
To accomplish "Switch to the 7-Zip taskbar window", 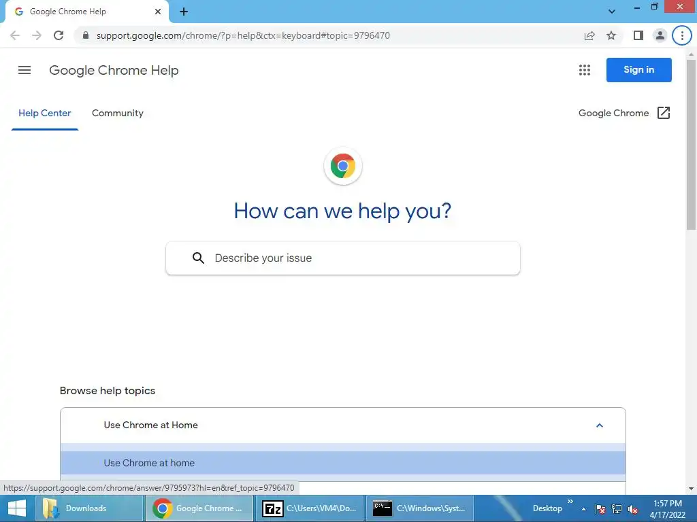I will point(310,508).
